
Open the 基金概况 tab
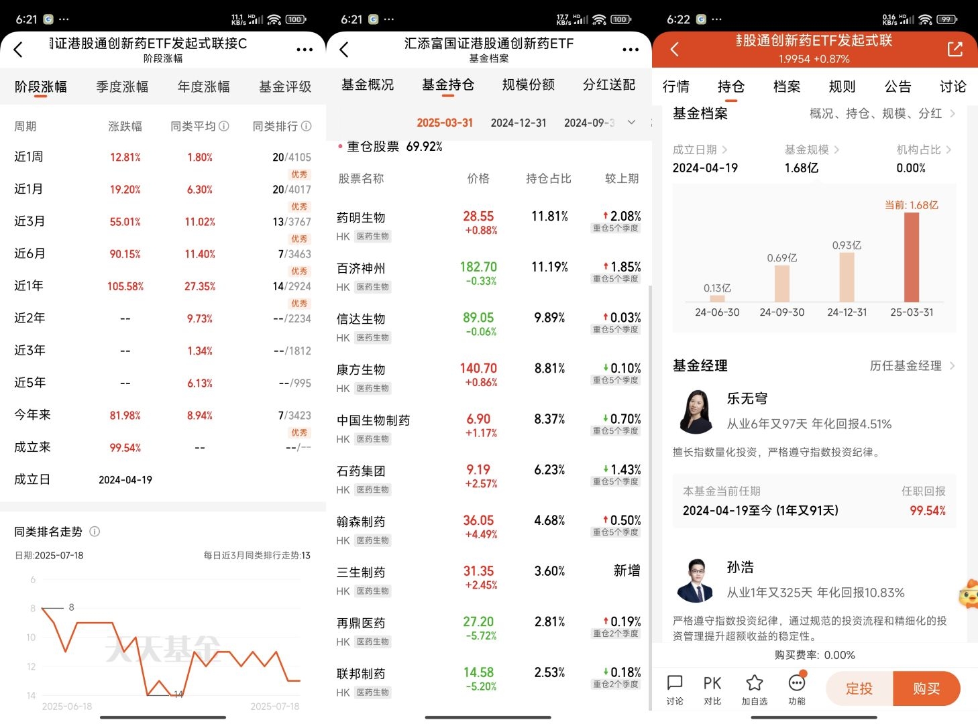coord(368,85)
